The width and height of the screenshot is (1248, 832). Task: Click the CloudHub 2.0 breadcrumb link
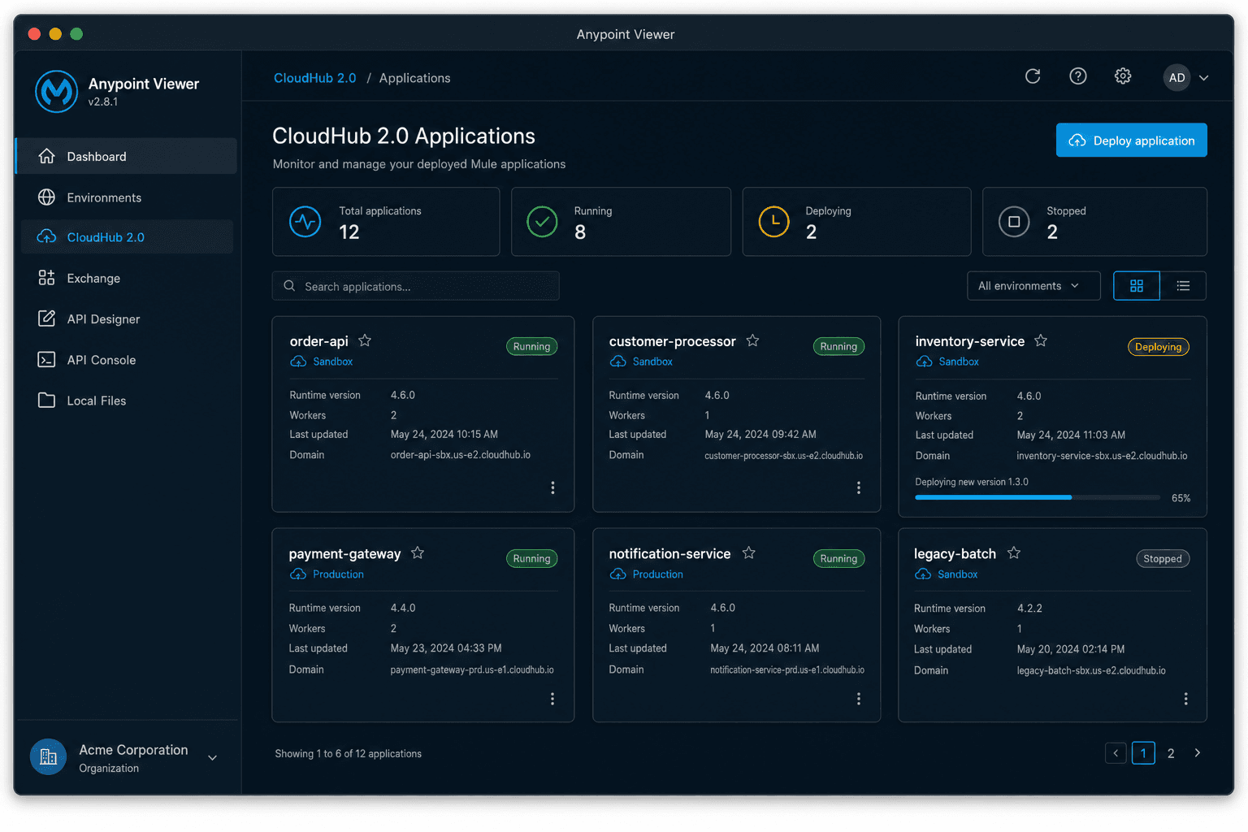pyautogui.click(x=315, y=78)
